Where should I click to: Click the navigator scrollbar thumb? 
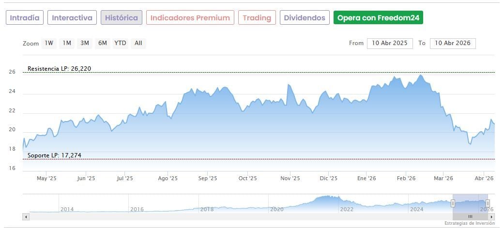tap(470, 217)
